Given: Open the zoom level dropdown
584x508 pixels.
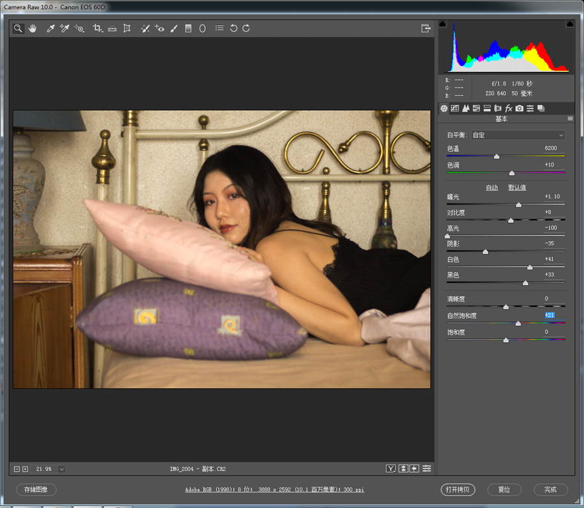Looking at the screenshot, I should pyautogui.click(x=62, y=468).
